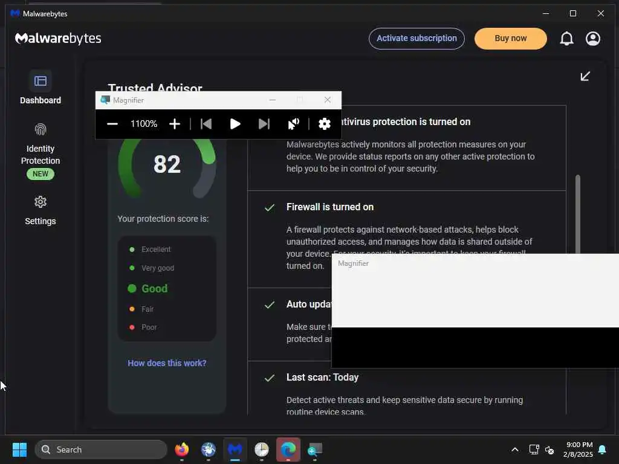Viewport: 619px width, 464px height.
Task: Open the clock app taskbar icon
Action: coord(261,449)
